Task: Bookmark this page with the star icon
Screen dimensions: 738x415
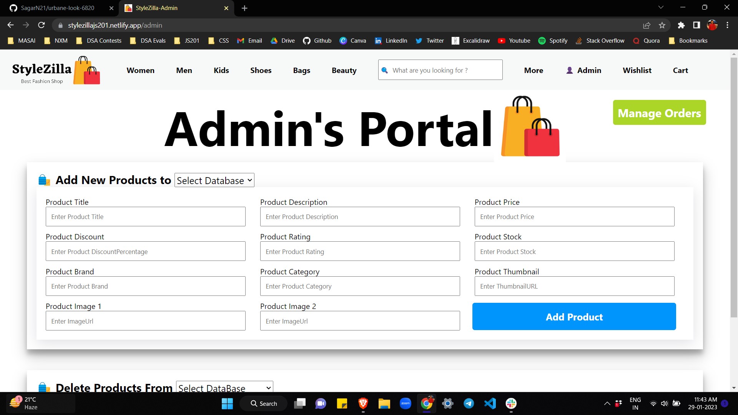Action: pyautogui.click(x=662, y=25)
